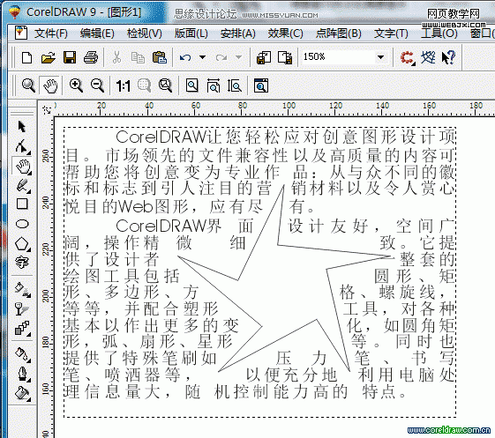Screen dimensions: 495x438
Task: Open the 点阵图(B) menu
Action: point(339,33)
